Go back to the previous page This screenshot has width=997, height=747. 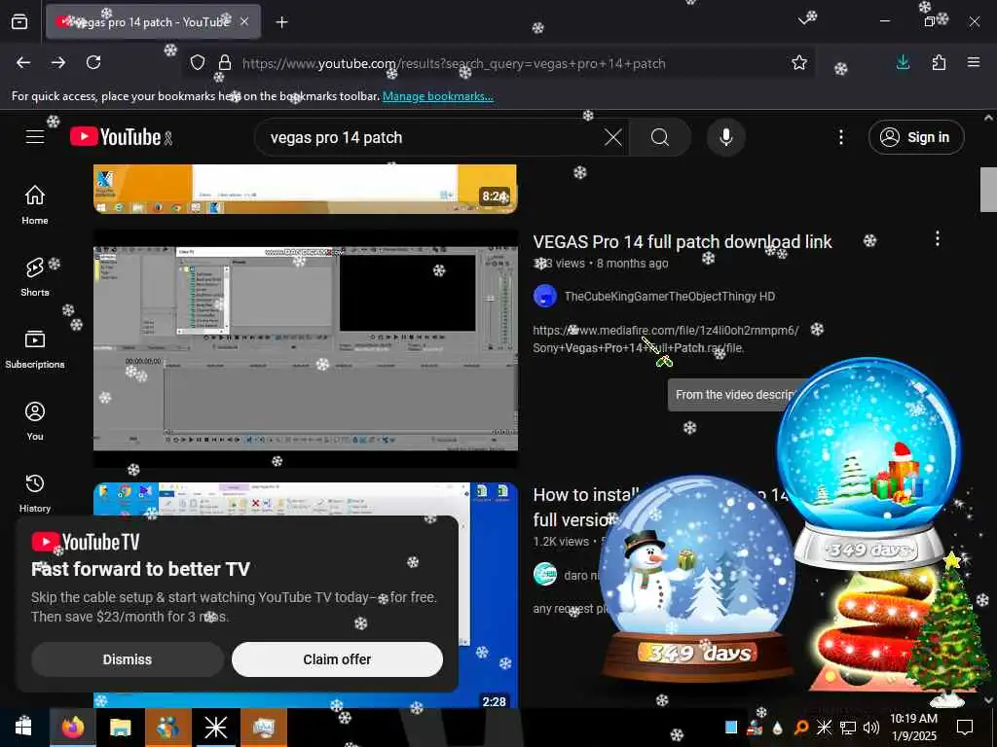point(23,62)
